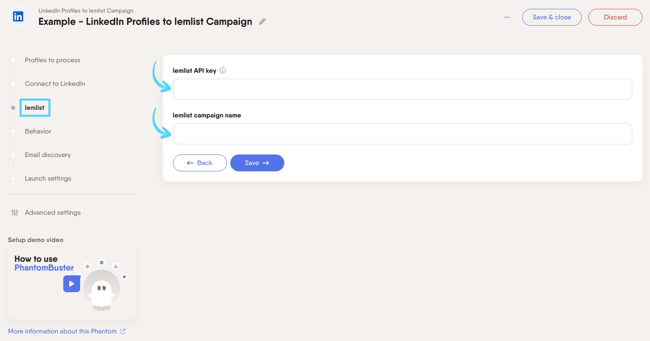
Task: Click the LinkedIn logo icon at top left
Action: [18, 16]
